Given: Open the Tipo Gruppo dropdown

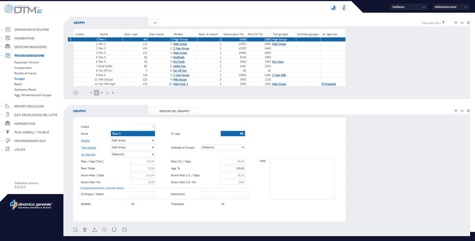Looking at the screenshot, I should point(133,148).
